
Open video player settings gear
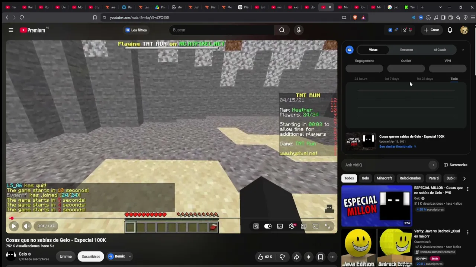[x=292, y=226]
